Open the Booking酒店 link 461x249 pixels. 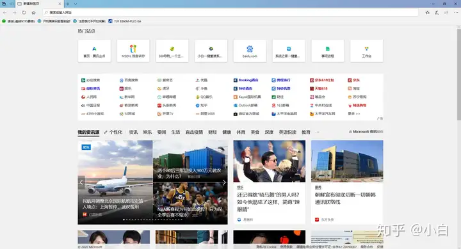[246, 80]
